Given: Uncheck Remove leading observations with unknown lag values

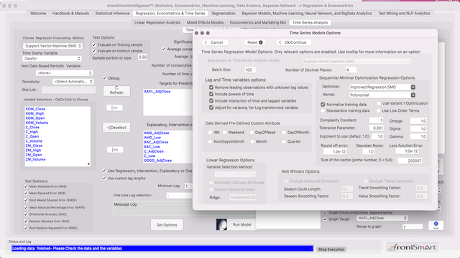Looking at the screenshot, I should 211,87.
